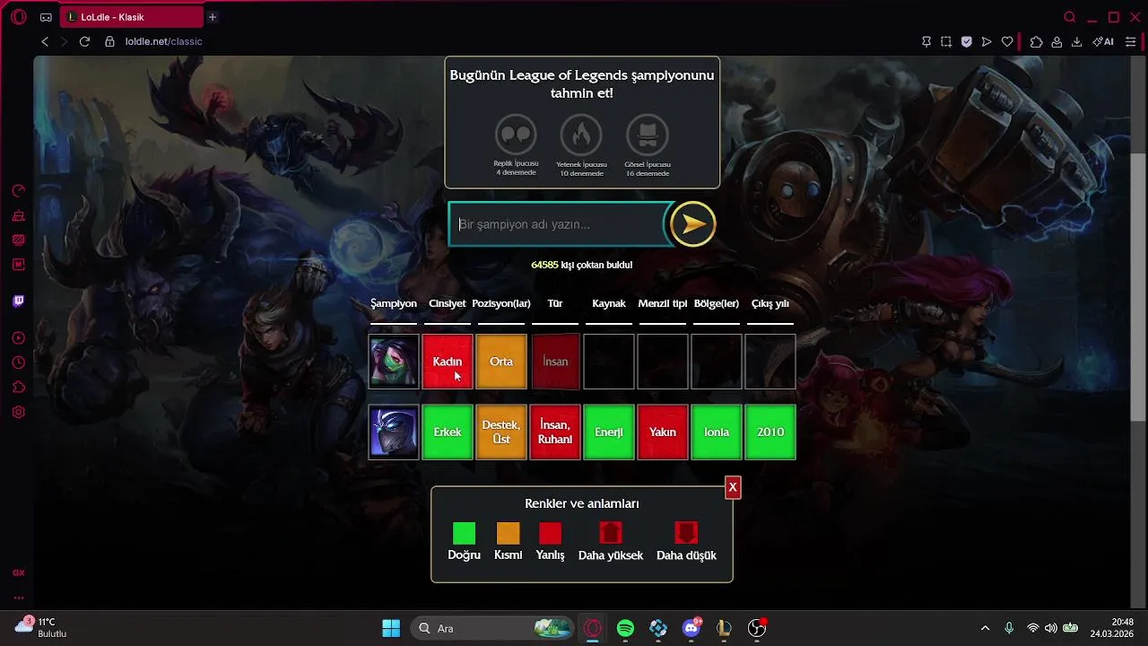1148x646 pixels.
Task: Open a new browser tab
Action: pyautogui.click(x=213, y=17)
